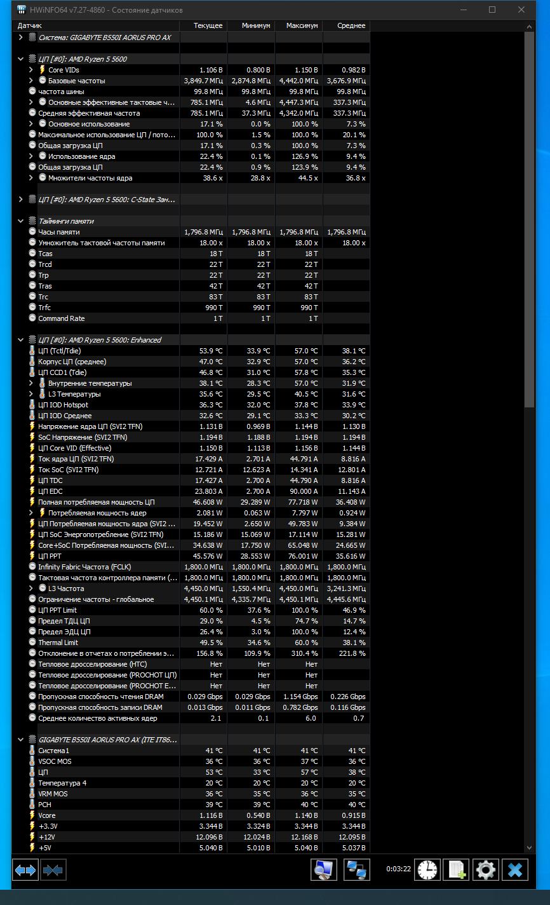This screenshot has height=905, width=550.
Task: Click the 0:03:22 elapsed timer text
Action: [398, 869]
